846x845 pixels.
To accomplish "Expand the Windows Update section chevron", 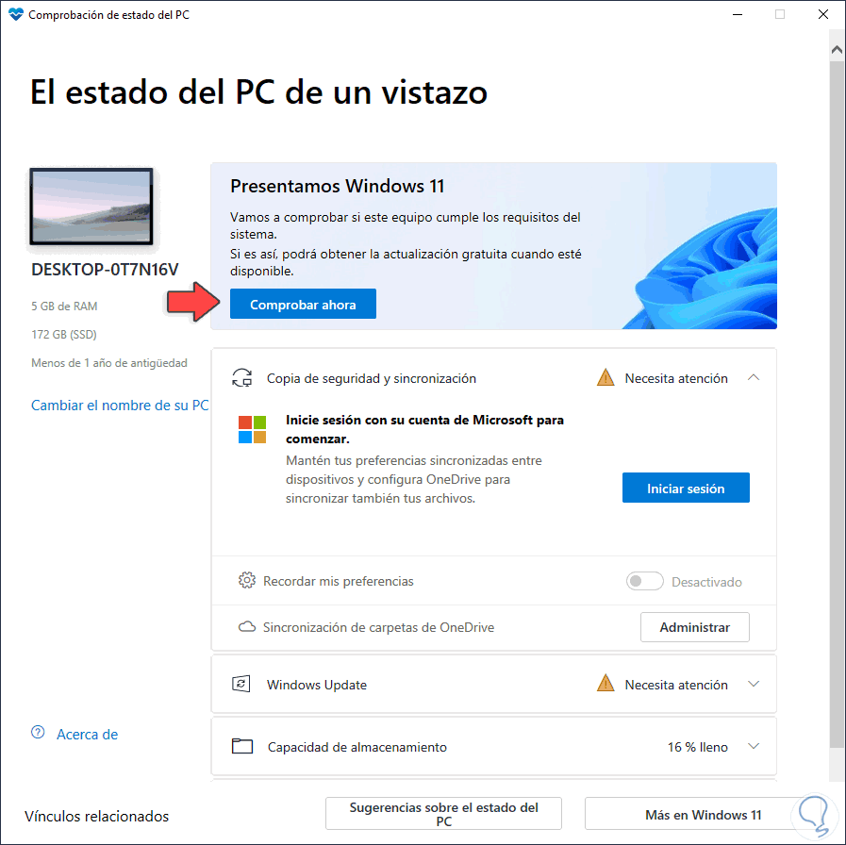I will pos(754,684).
